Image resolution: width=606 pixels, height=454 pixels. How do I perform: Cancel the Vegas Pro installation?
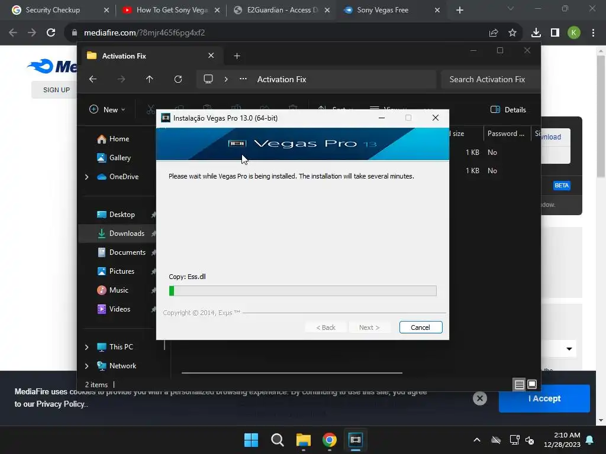(421, 327)
